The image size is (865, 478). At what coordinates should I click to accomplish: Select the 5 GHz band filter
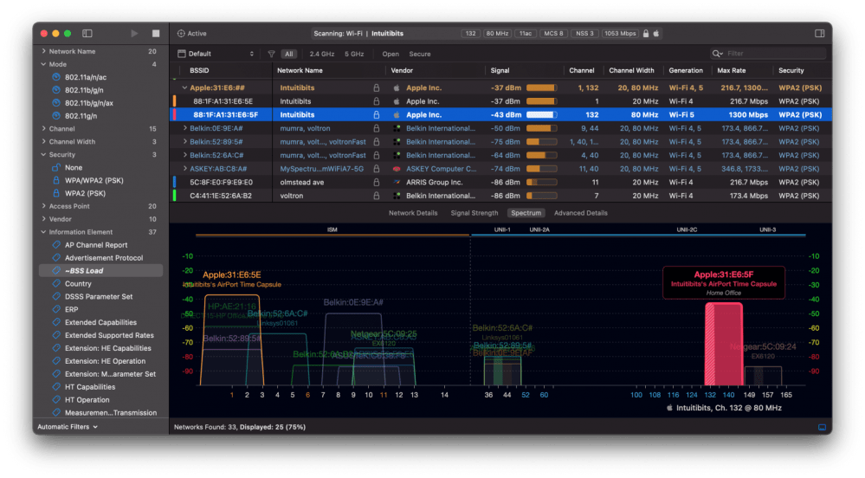click(354, 54)
